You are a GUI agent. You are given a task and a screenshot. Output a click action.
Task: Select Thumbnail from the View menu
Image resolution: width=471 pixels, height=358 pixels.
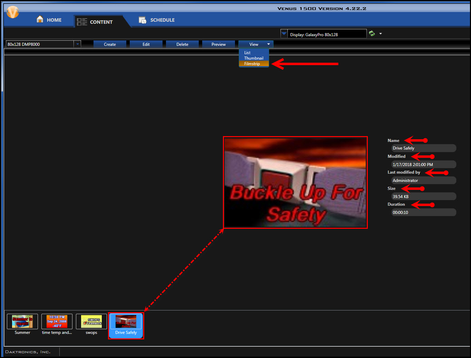pos(254,58)
